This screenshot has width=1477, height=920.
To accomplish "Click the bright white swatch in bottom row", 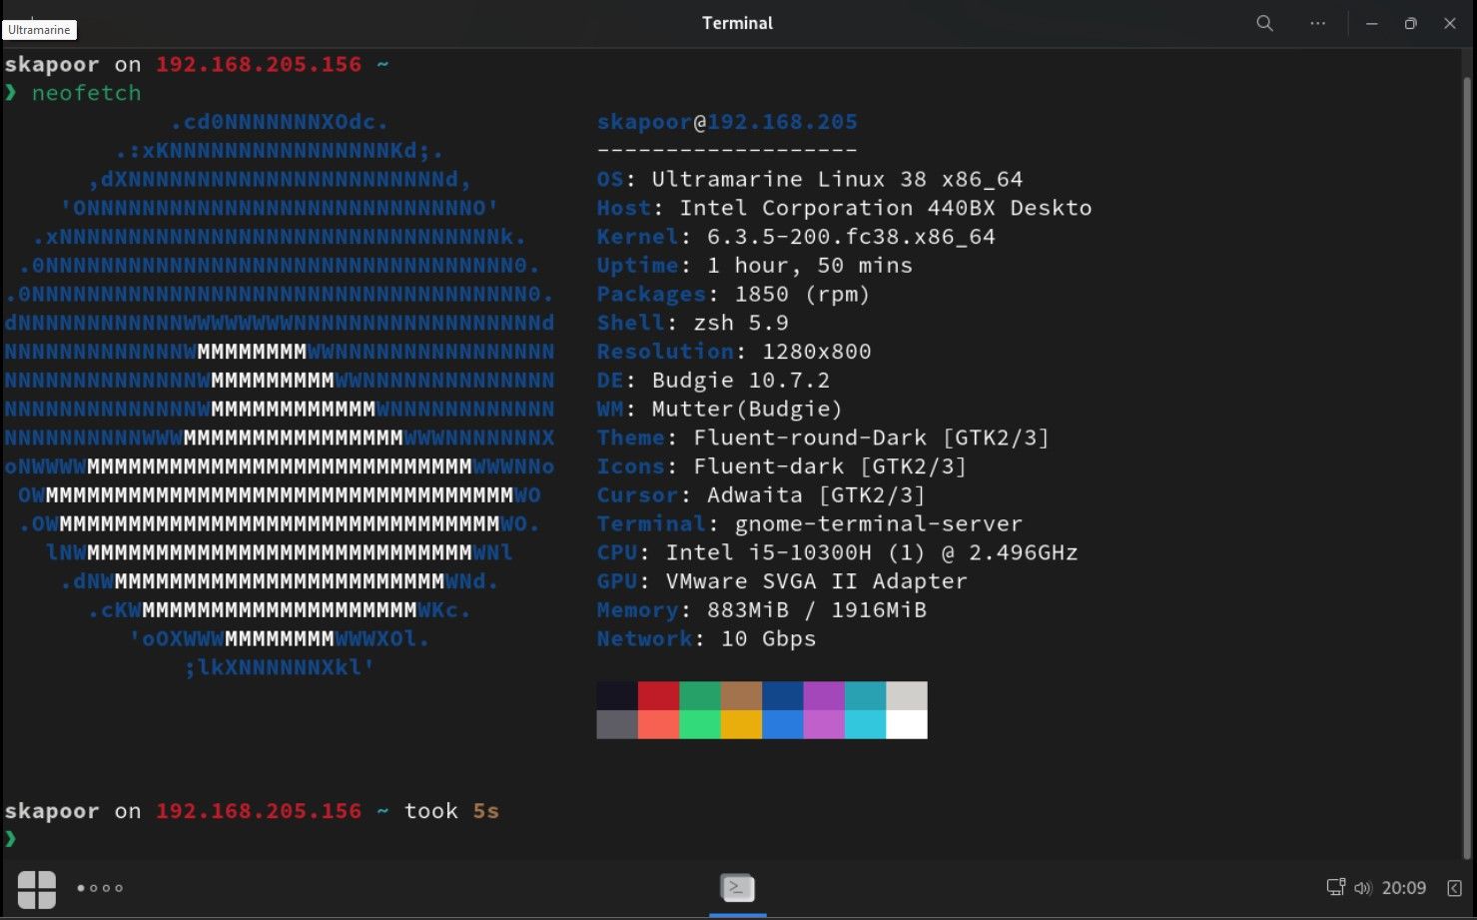I will (906, 724).
